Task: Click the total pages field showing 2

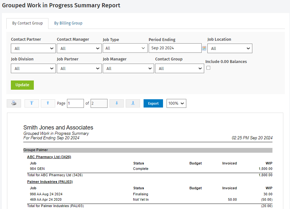Action: coord(99,103)
